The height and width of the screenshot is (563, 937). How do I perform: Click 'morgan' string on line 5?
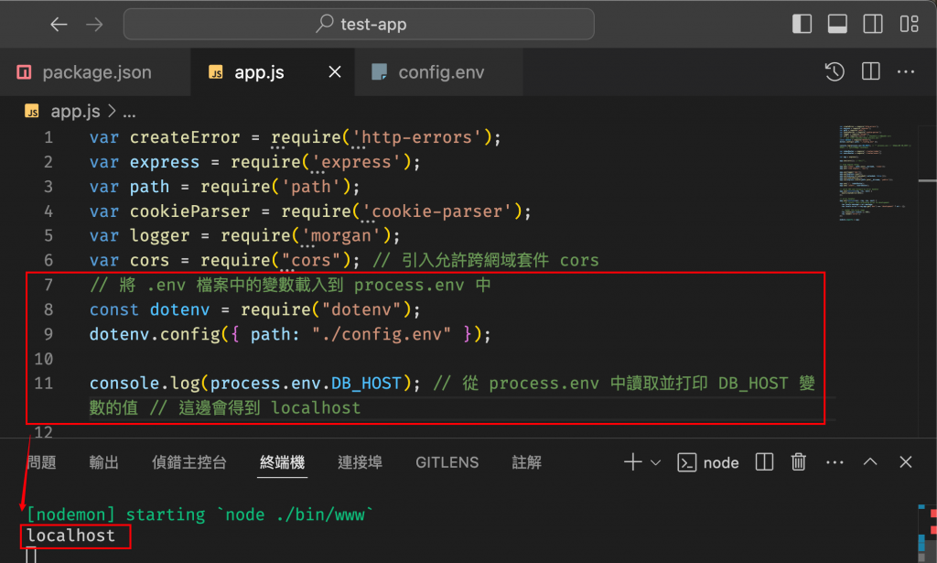[x=340, y=236]
